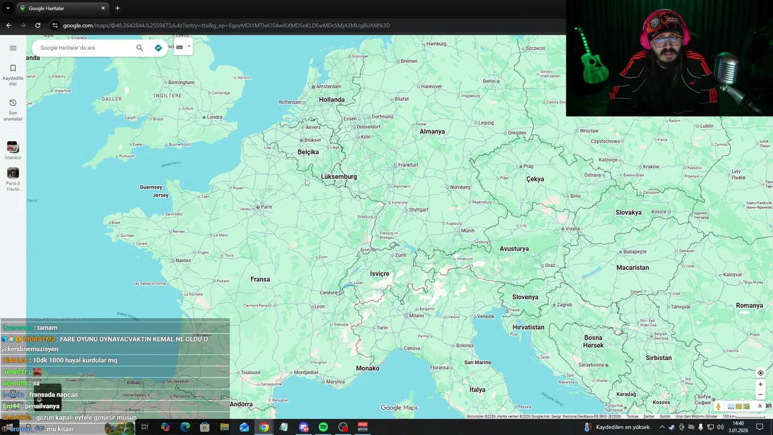
Task: Select the Paris 8 Haute recent thumbnail
Action: pyautogui.click(x=13, y=173)
